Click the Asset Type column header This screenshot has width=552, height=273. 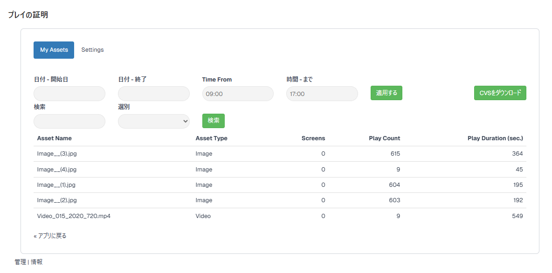(x=212, y=138)
